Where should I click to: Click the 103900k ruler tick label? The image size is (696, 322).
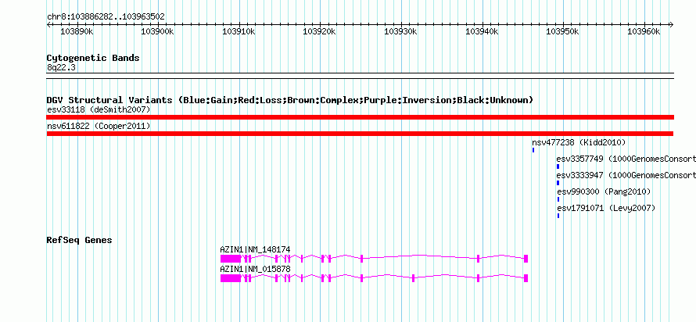point(157,32)
